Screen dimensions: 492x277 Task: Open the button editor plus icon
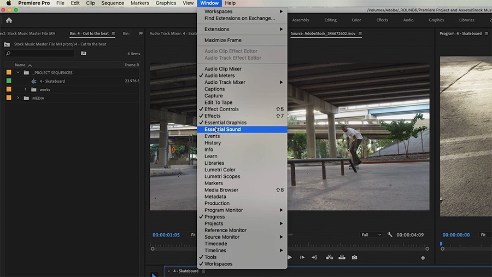tap(423, 258)
